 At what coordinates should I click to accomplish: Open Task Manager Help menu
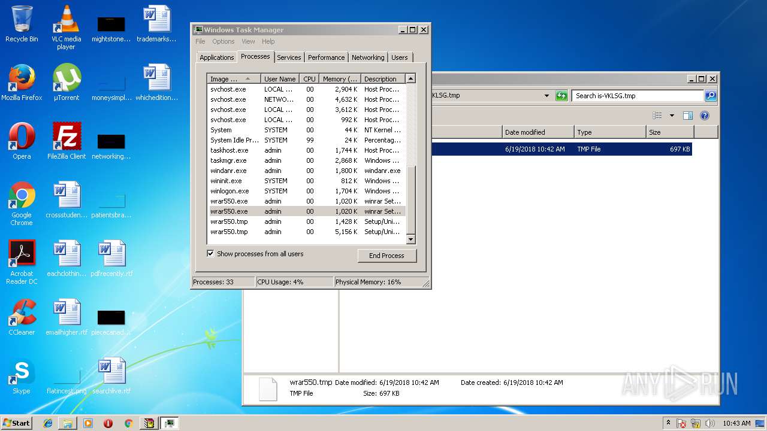click(268, 41)
